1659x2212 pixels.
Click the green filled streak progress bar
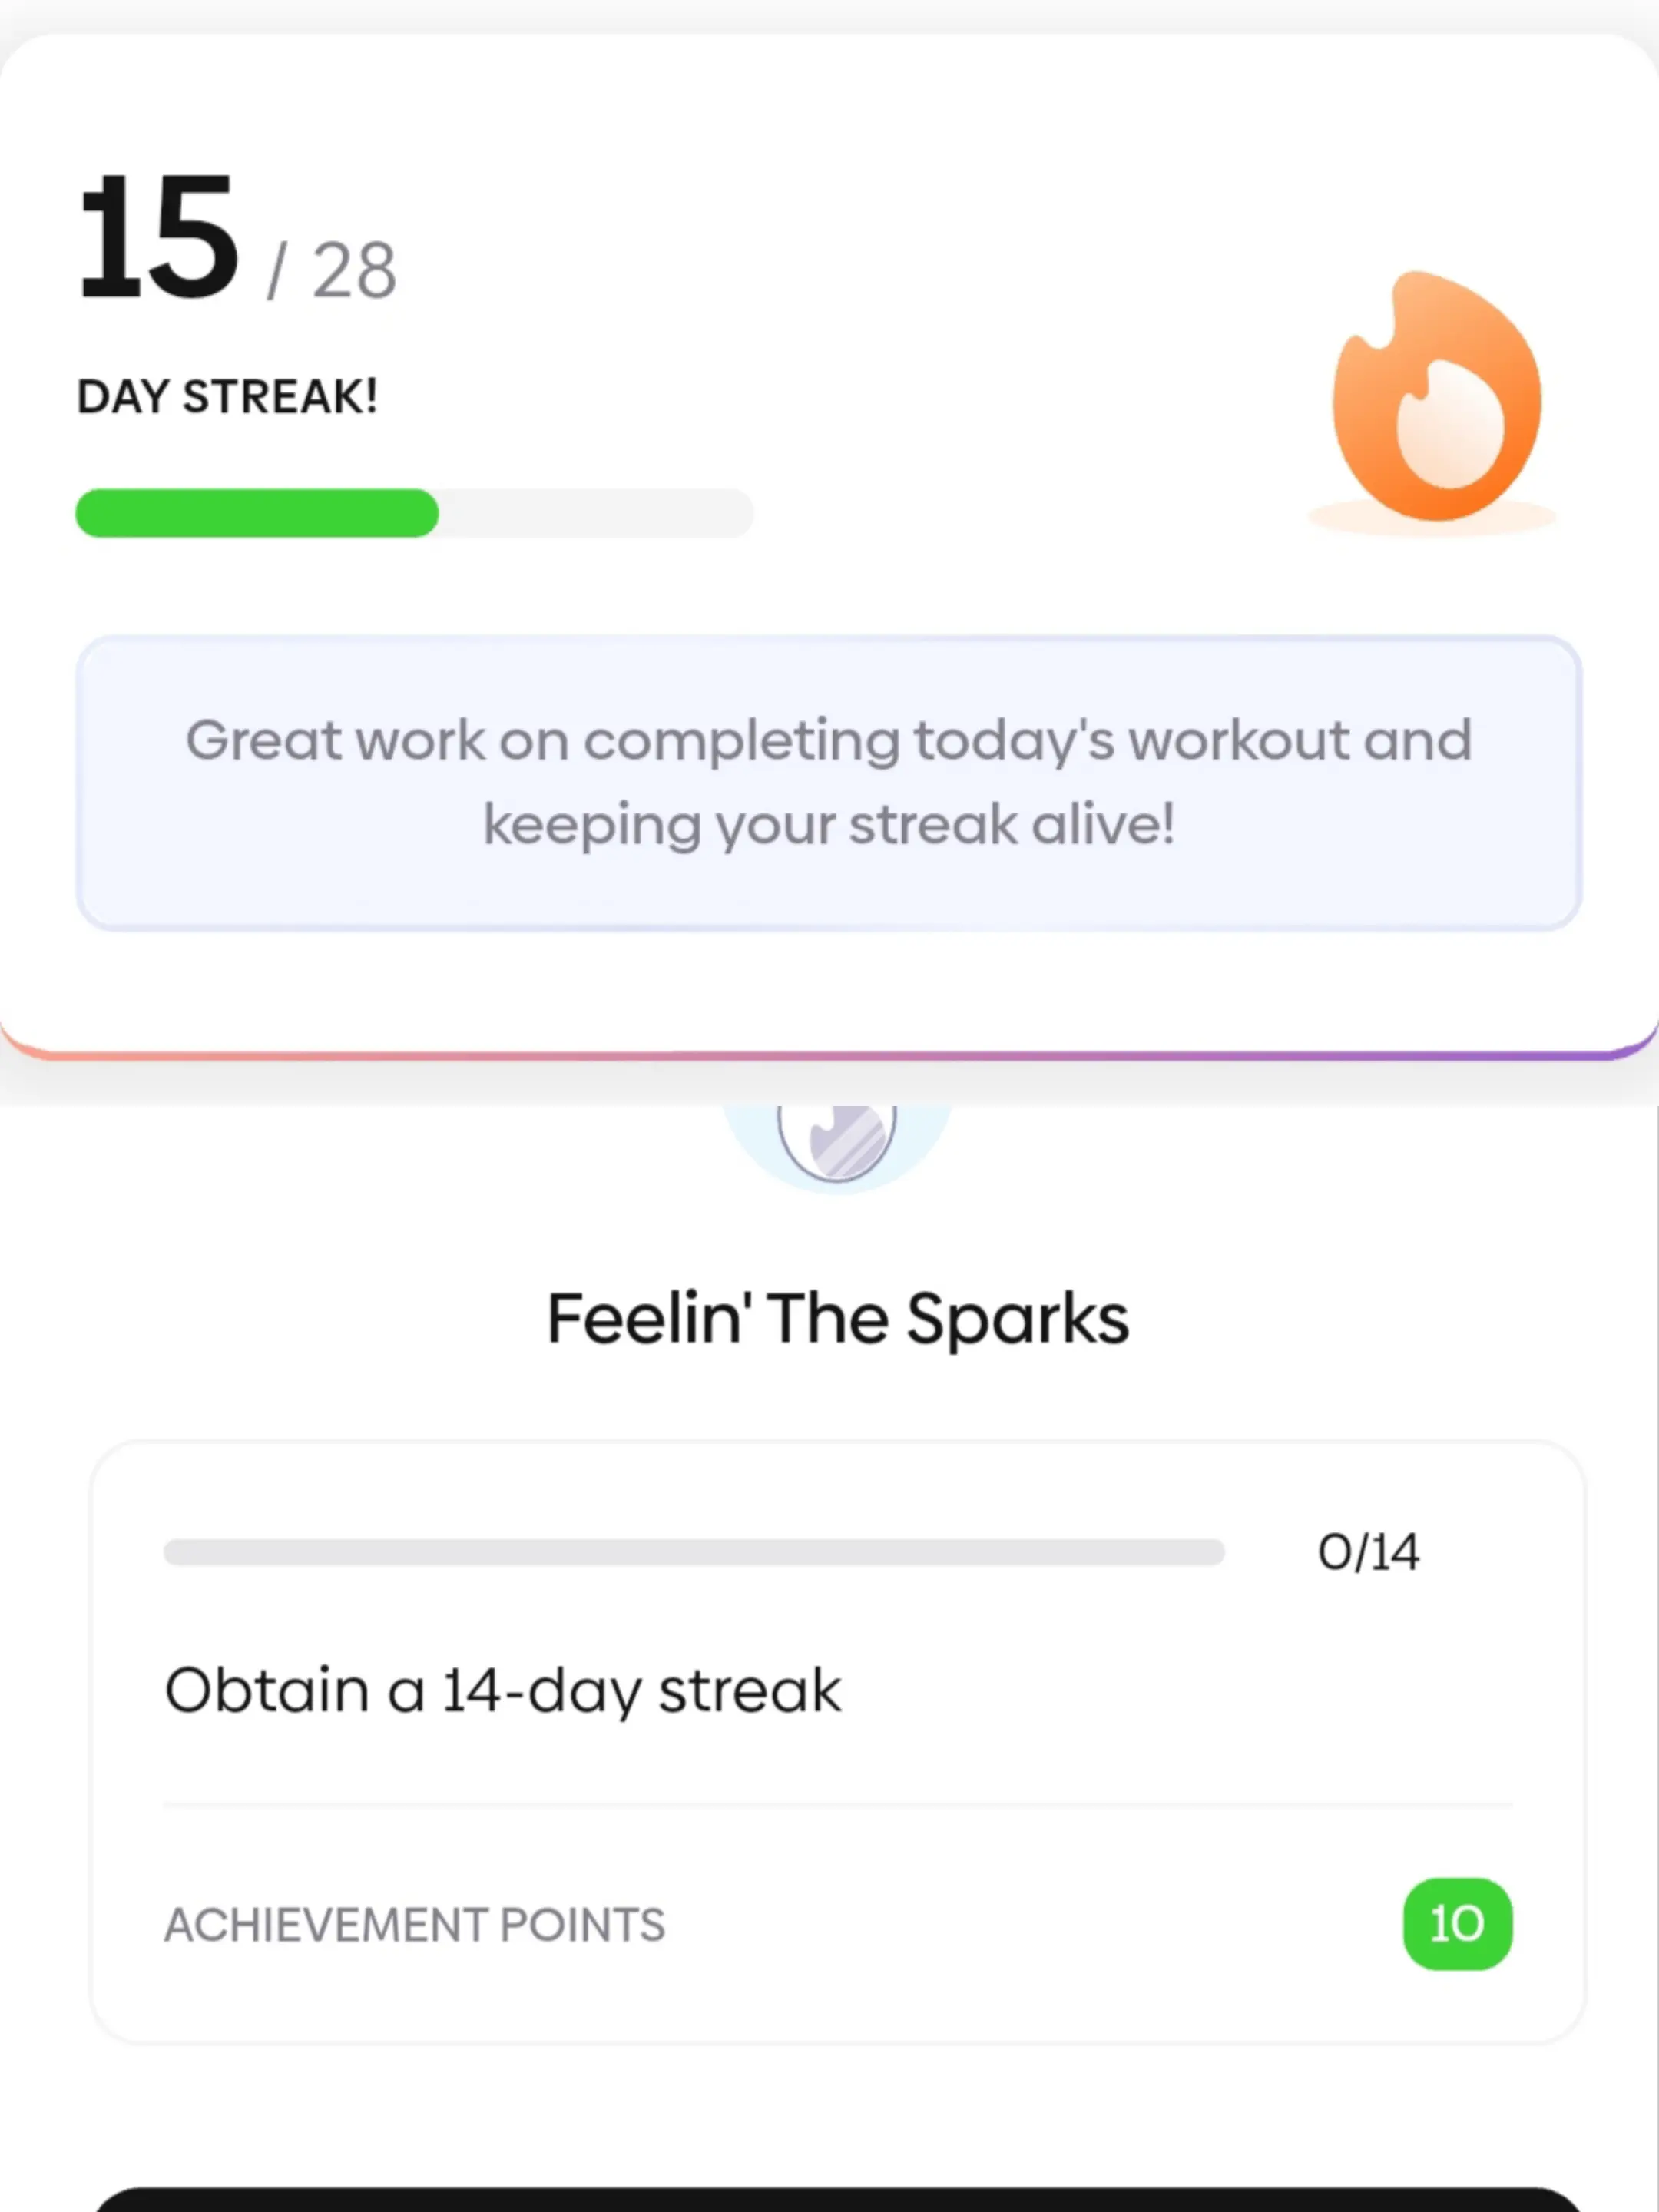point(257,513)
